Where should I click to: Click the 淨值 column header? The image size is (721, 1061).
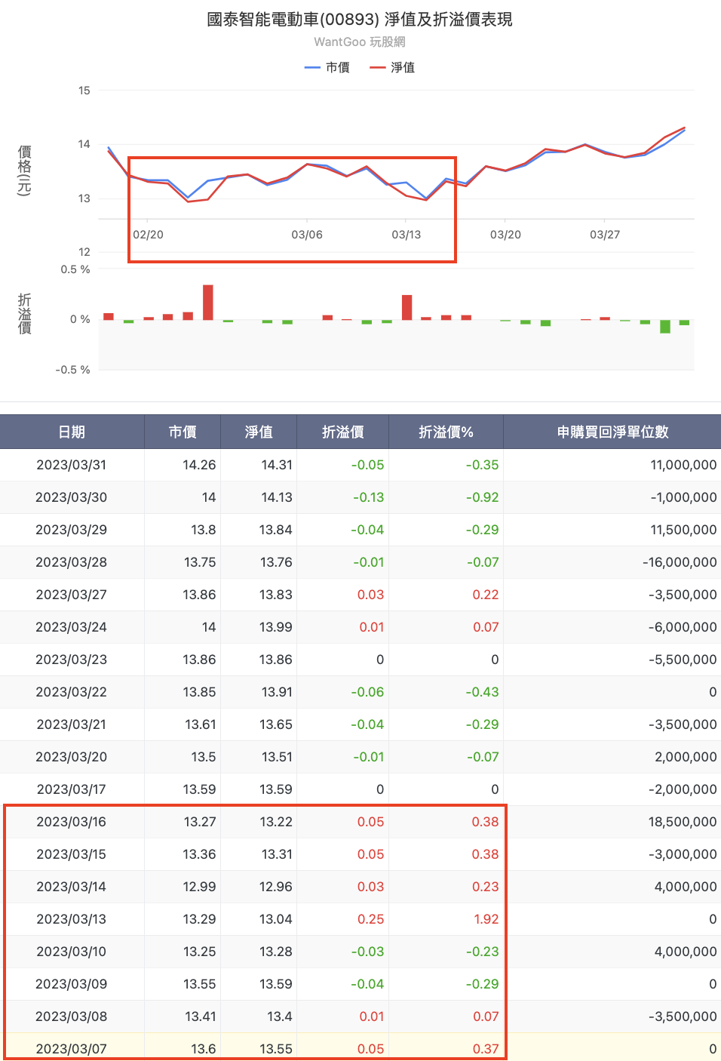(x=258, y=431)
